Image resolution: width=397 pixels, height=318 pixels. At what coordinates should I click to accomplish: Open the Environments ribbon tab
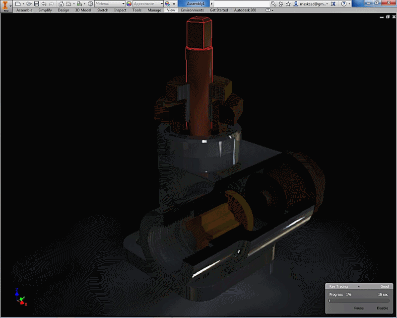[x=192, y=10]
